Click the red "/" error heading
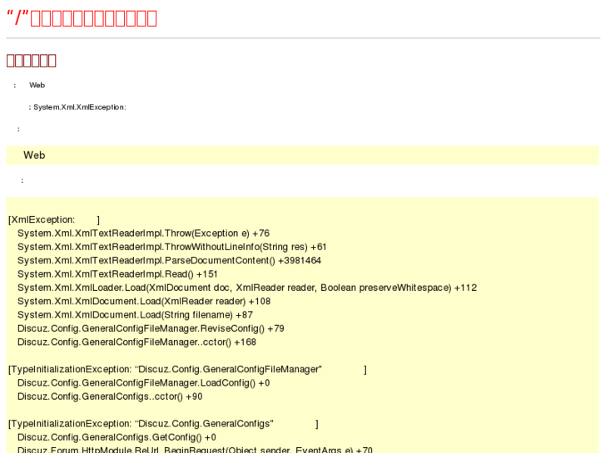The height and width of the screenshot is (453, 605). pos(82,18)
